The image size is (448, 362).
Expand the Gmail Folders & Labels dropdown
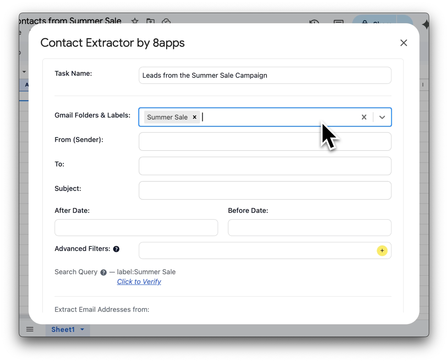click(382, 117)
